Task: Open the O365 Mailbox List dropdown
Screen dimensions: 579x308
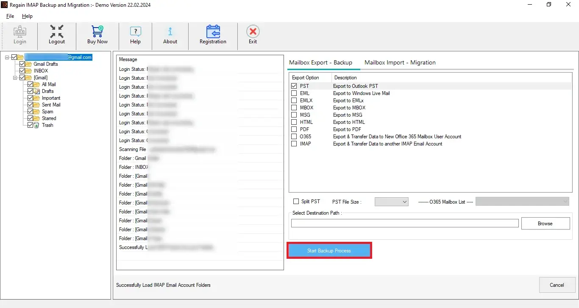Action: (522, 202)
